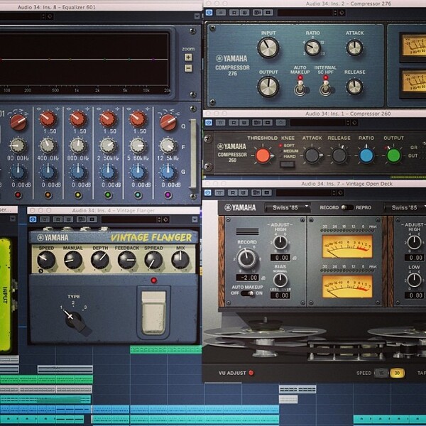Open the Swiss '85 deck type dropdown
Screen dimensions: 426x426
(288, 208)
